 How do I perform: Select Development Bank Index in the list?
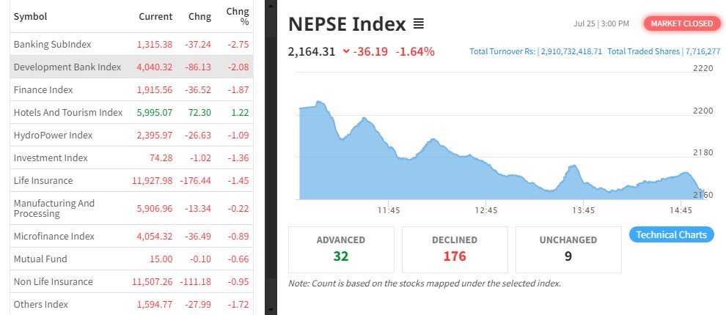[x=67, y=67]
